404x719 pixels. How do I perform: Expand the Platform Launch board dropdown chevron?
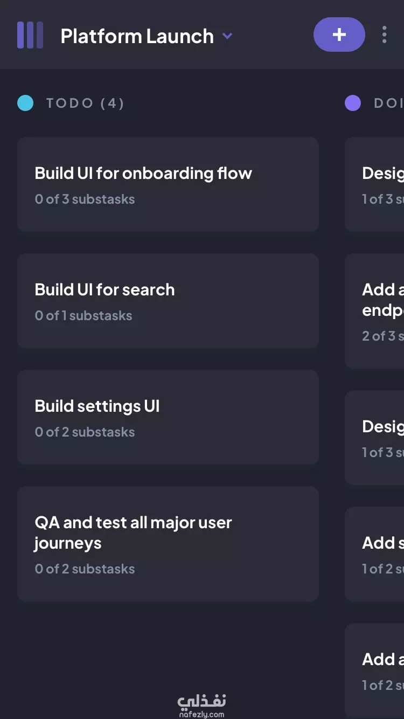pyautogui.click(x=227, y=36)
